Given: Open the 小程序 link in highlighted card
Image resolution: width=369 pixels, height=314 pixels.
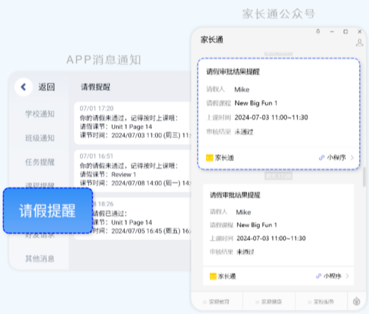Looking at the screenshot, I should click(333, 157).
